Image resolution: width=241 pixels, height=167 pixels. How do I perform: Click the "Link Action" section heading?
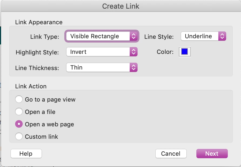pyautogui.click(x=31, y=86)
